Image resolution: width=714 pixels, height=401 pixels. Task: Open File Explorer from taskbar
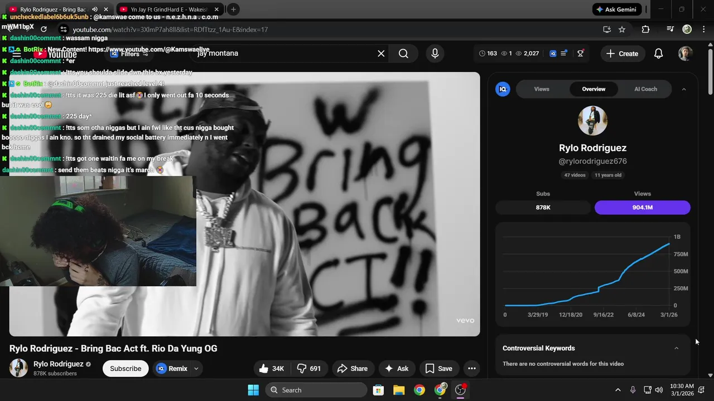(x=399, y=390)
